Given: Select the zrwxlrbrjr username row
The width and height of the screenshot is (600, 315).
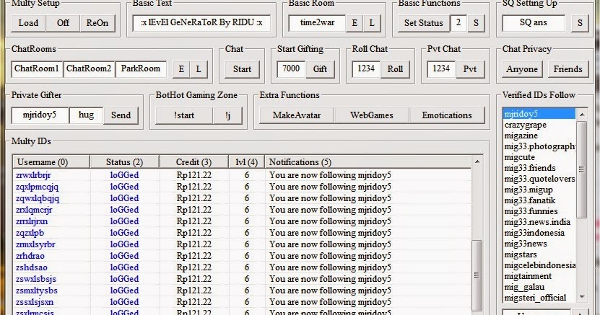Looking at the screenshot, I should (x=33, y=175).
